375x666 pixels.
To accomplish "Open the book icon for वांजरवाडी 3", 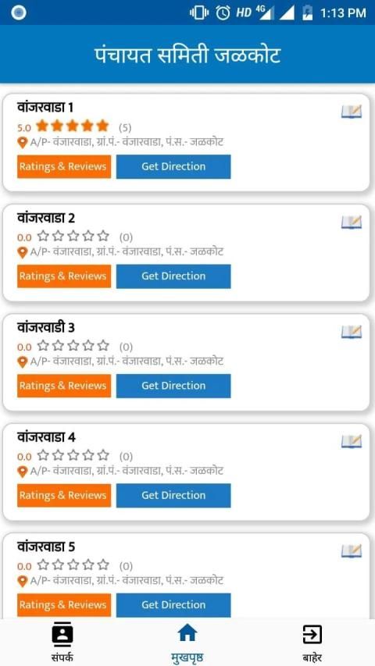I will point(352,332).
